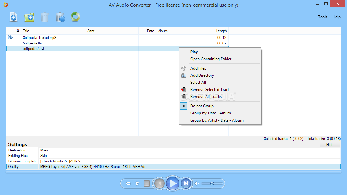The height and width of the screenshot is (195, 347).
Task: Select the Softpedia.flv track
Action: pos(32,43)
